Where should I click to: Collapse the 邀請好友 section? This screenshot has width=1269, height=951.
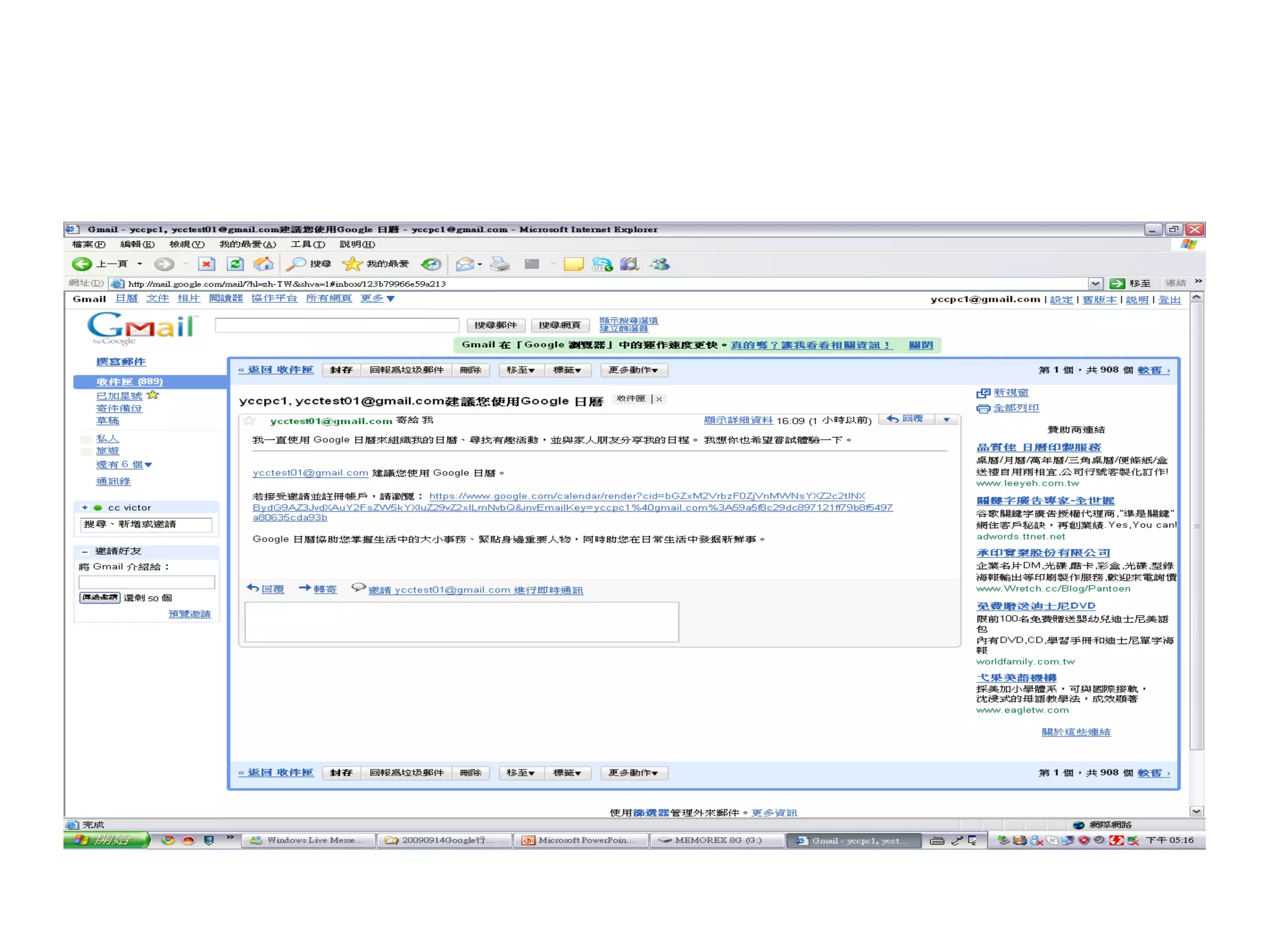[x=85, y=551]
